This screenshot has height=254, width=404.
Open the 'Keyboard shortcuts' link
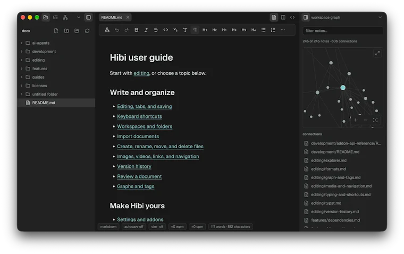click(139, 116)
